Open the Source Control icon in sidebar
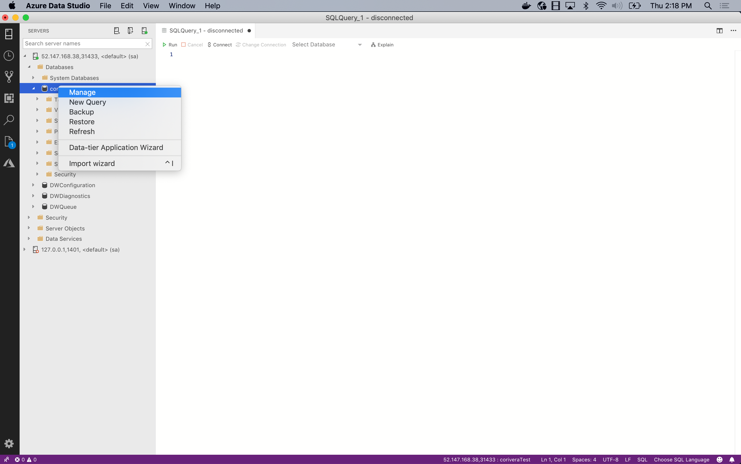Viewport: 741px width, 464px height. click(9, 76)
